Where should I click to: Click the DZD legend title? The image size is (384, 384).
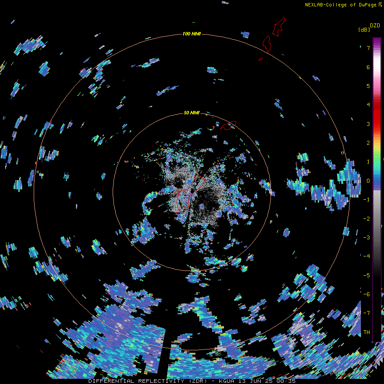(375, 26)
